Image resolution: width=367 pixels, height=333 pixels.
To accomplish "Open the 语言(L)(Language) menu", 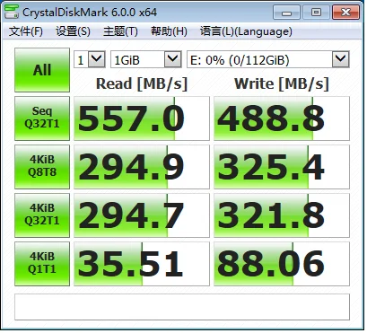I will 246,31.
